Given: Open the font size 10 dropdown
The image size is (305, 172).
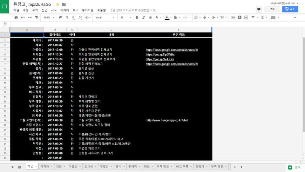Looking at the screenshot, I should point(125,18).
